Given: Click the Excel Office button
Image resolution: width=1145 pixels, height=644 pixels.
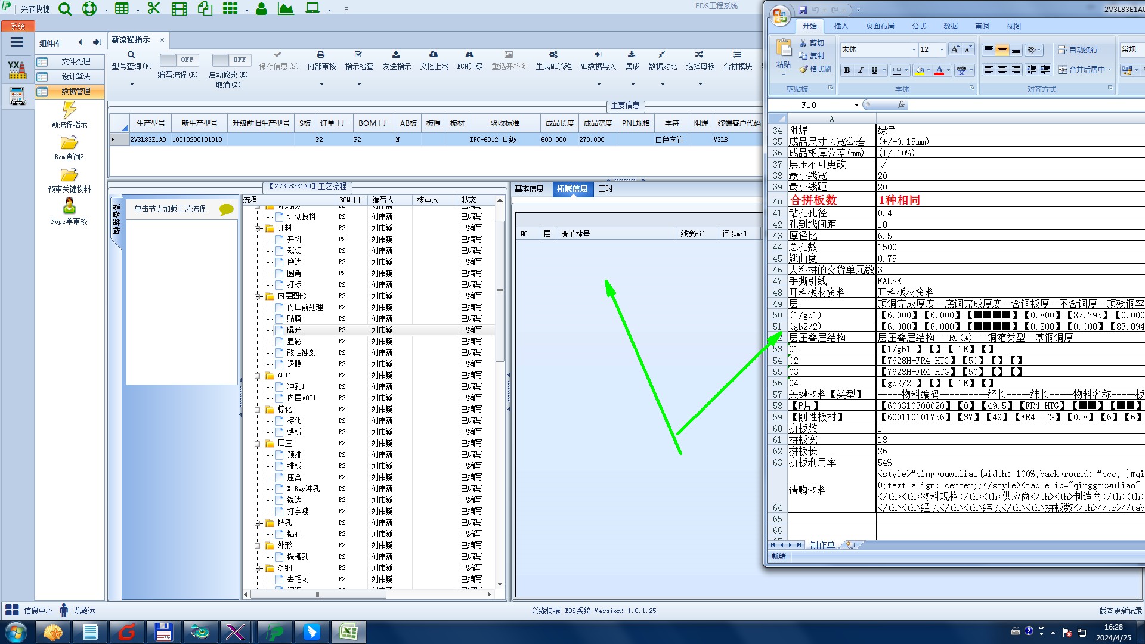Looking at the screenshot, I should [780, 16].
